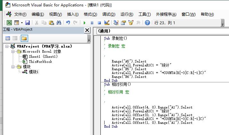Select VBAProject (VBA学习.xlsx) tree root
229x135 pixels.
(x=44, y=46)
